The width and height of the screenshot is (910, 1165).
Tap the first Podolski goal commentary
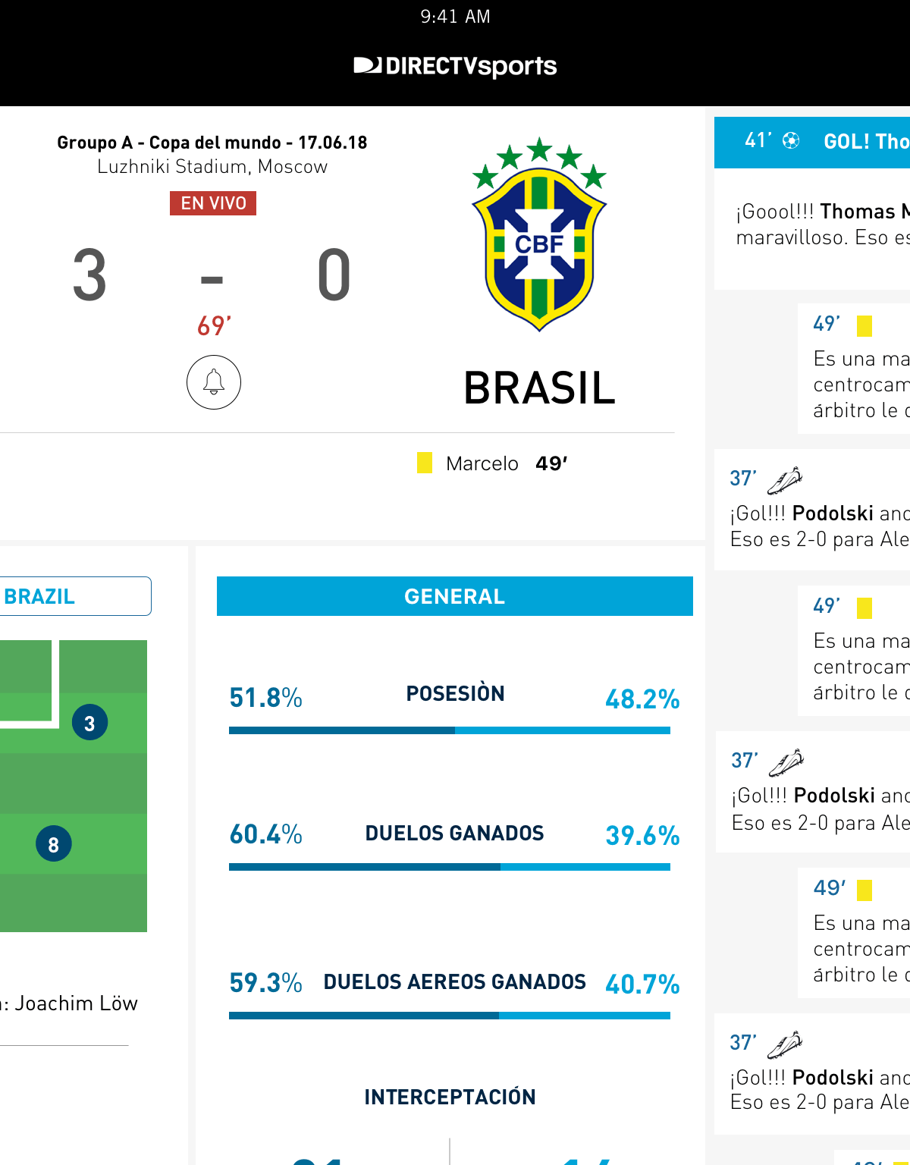[819, 526]
